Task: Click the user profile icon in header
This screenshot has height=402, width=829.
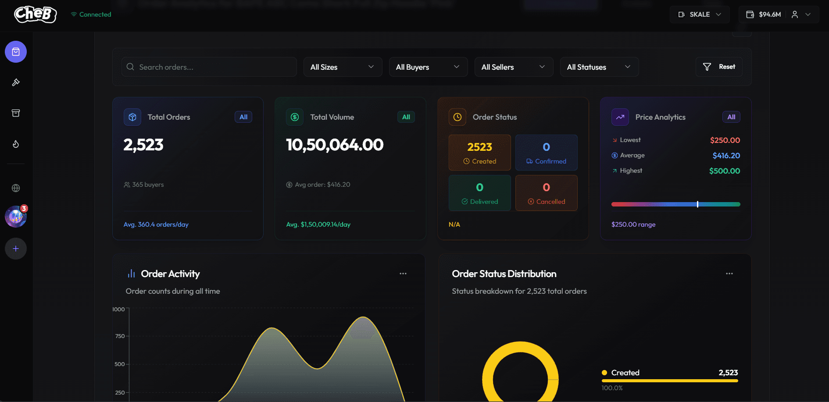Action: [x=795, y=14]
